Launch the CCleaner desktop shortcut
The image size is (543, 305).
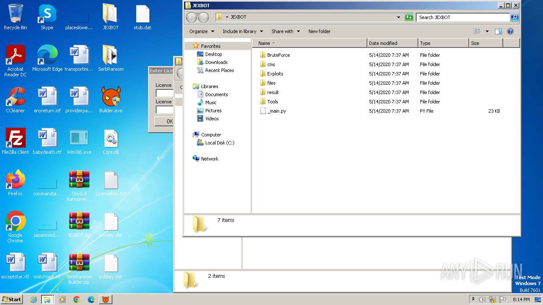(x=15, y=100)
